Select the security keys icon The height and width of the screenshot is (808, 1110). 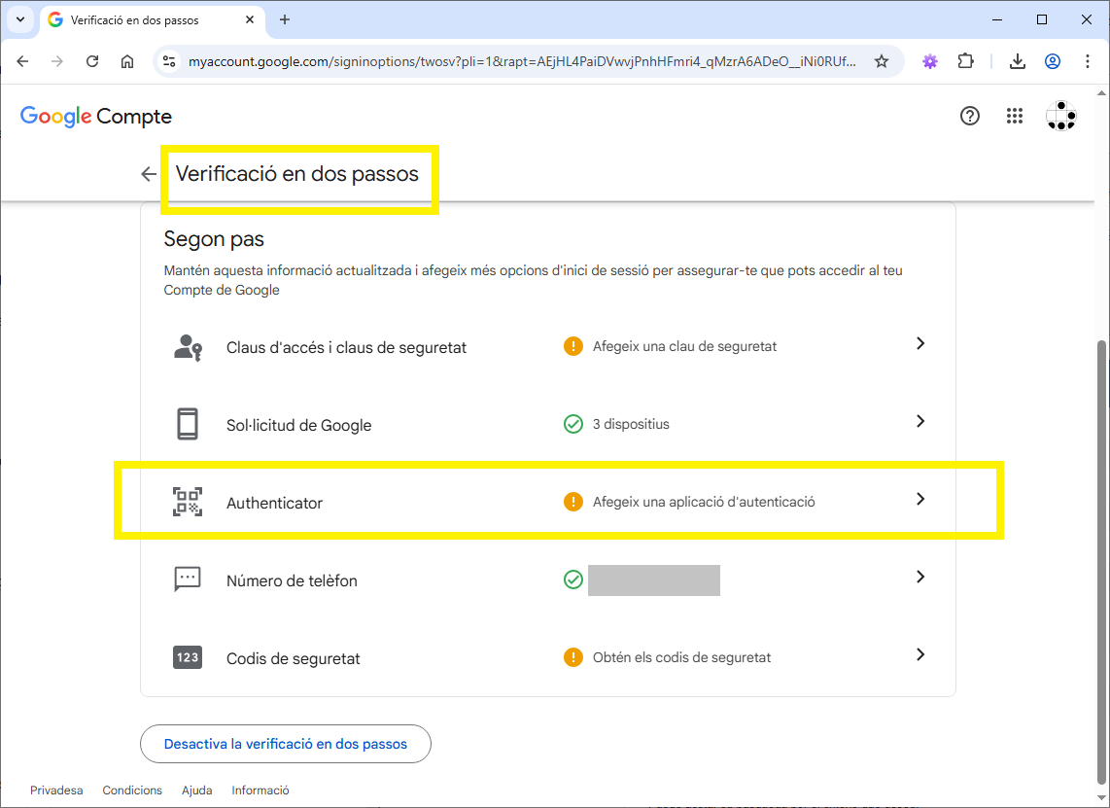pyautogui.click(x=187, y=345)
